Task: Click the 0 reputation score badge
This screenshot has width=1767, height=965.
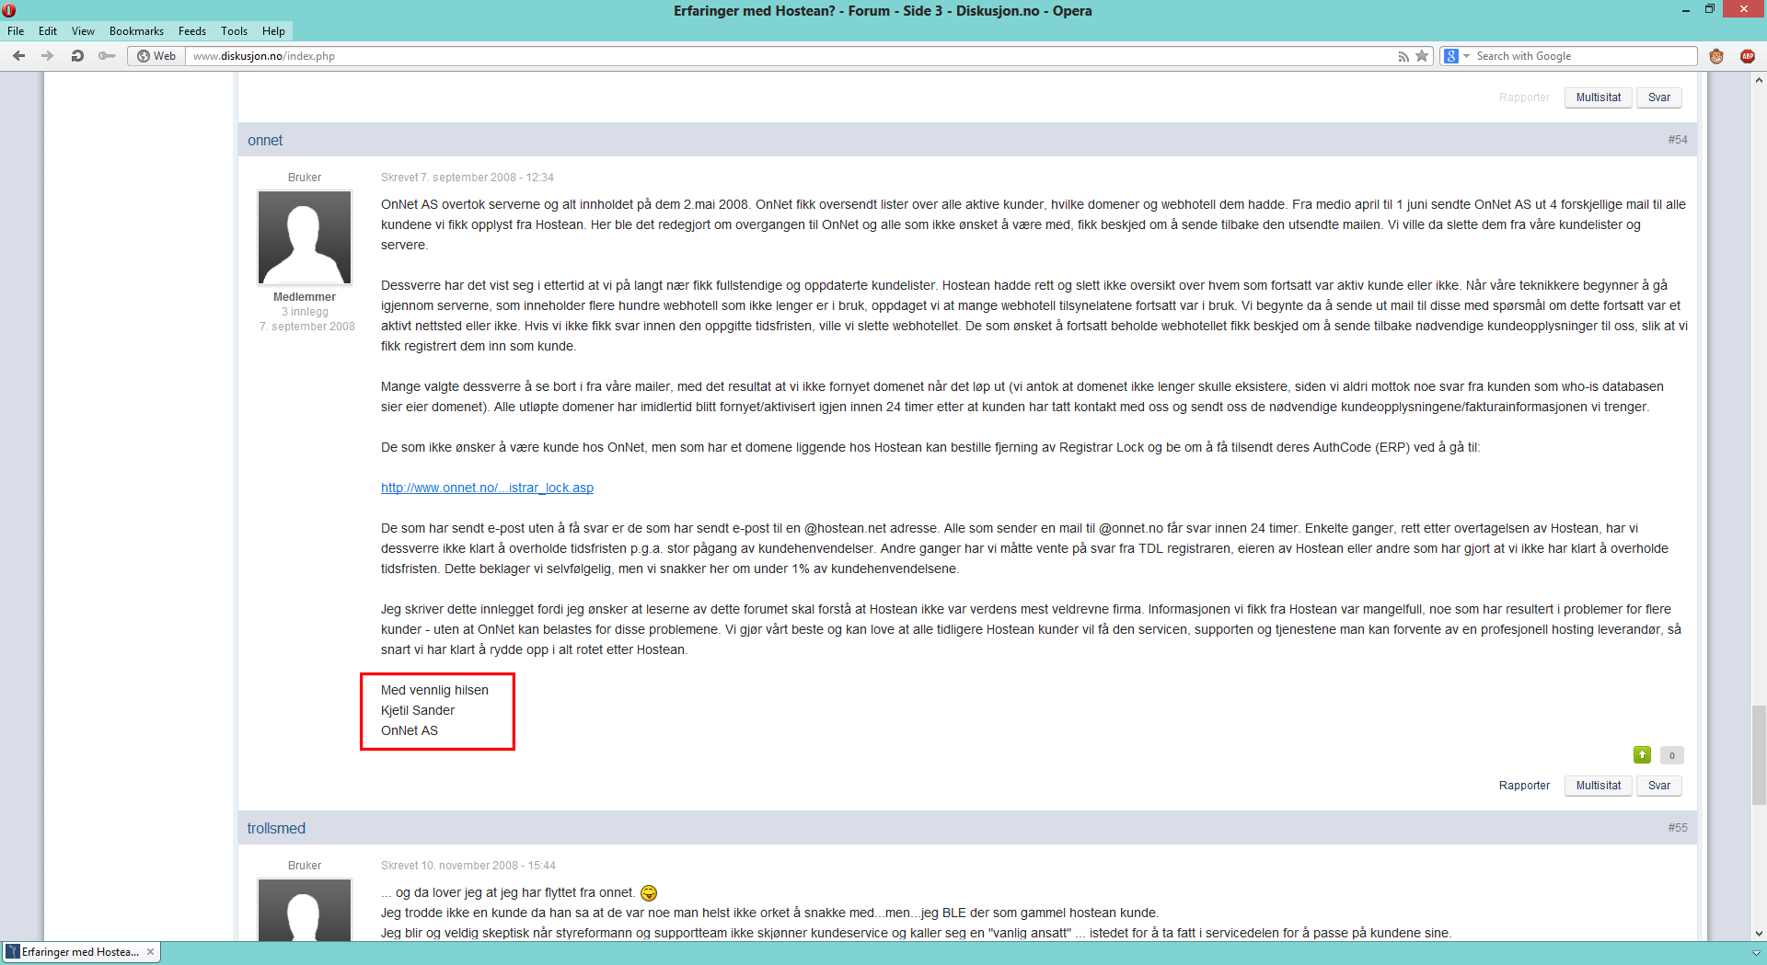Action: pyautogui.click(x=1672, y=755)
